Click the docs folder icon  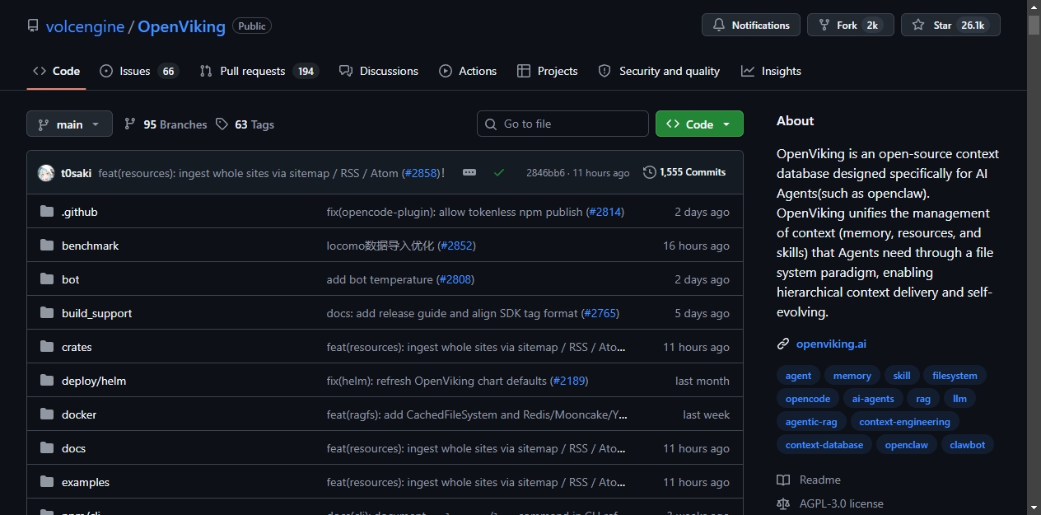tap(47, 448)
